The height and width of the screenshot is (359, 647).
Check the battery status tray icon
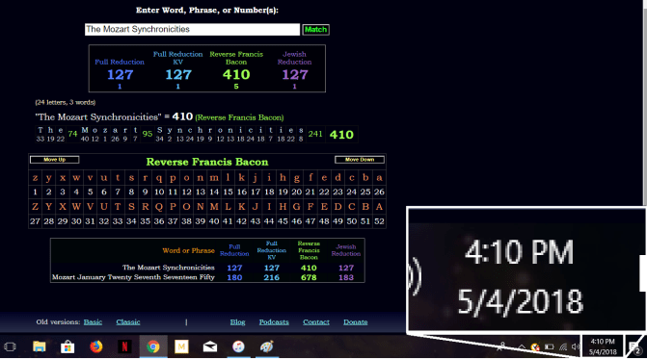pyautogui.click(x=550, y=346)
